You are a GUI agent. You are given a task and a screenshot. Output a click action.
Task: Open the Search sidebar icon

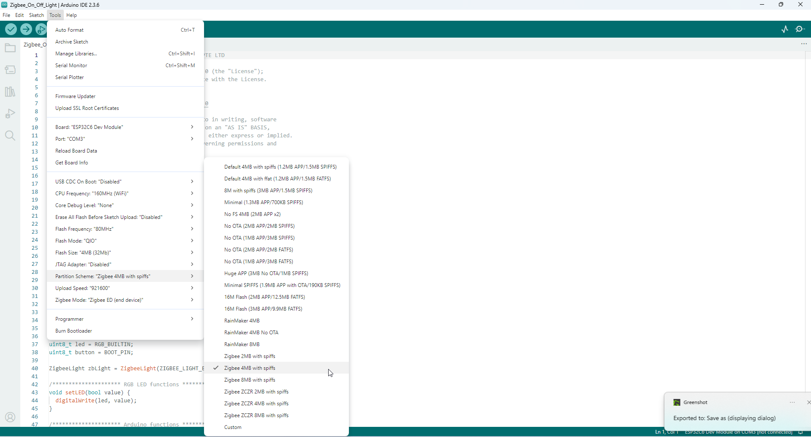tap(10, 136)
